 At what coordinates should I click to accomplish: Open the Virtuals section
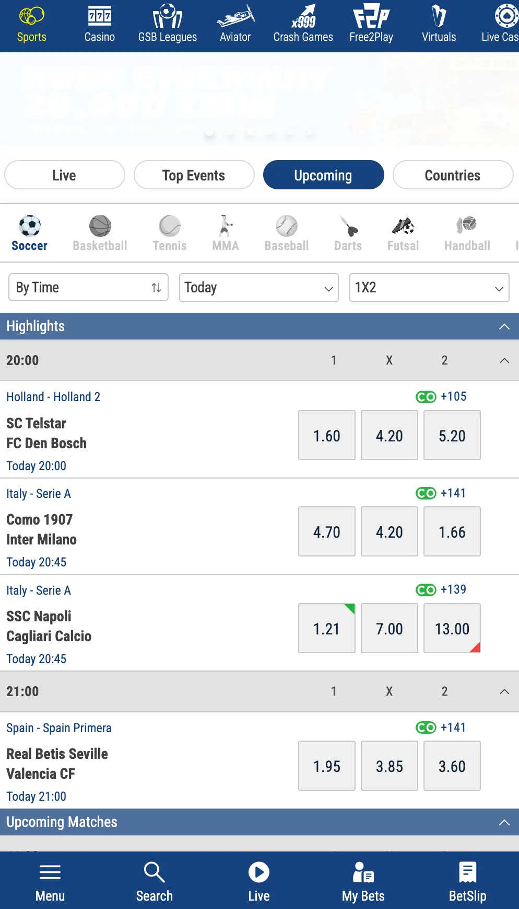click(439, 24)
